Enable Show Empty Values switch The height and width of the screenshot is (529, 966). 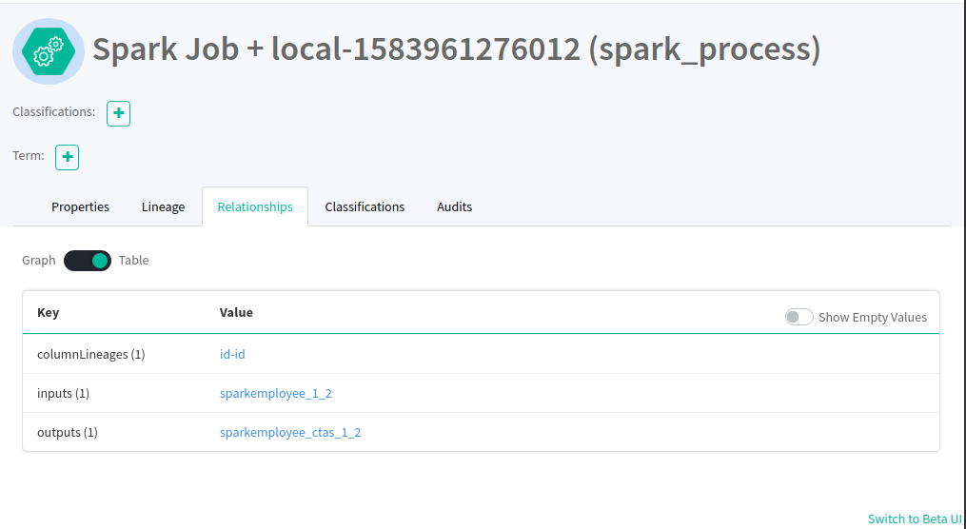[799, 317]
